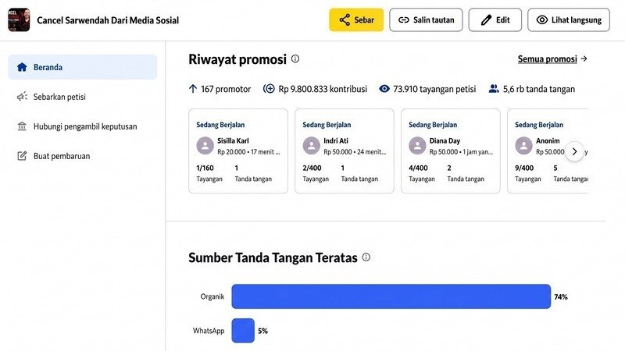625x351 pixels.
Task: Click the petition thumbnail image in the header
Action: [x=19, y=20]
